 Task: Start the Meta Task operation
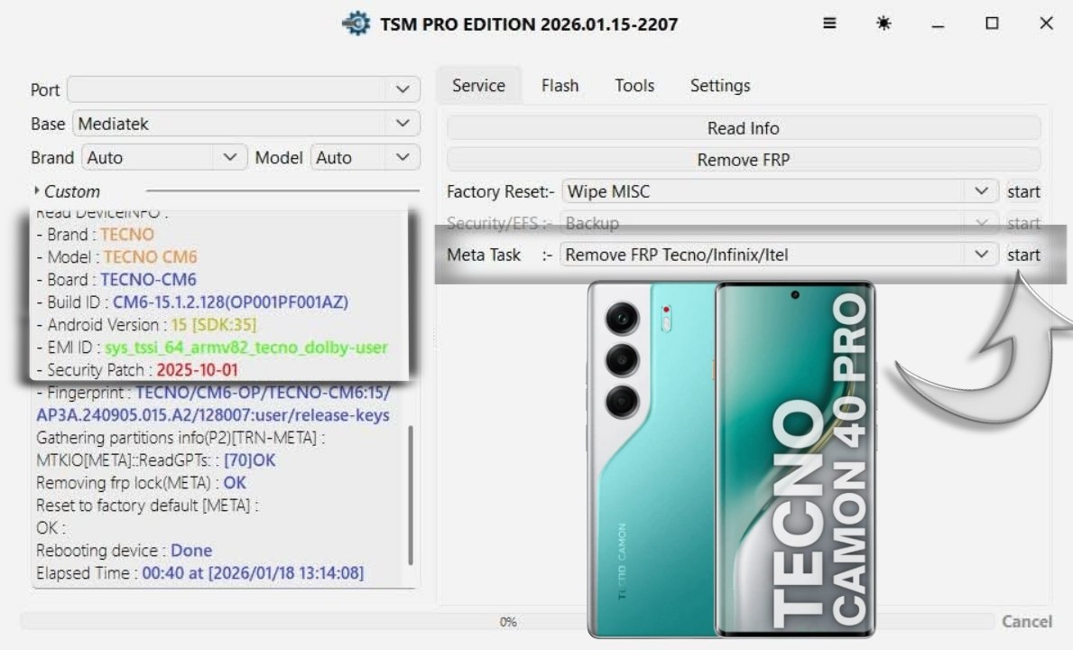tap(1023, 255)
